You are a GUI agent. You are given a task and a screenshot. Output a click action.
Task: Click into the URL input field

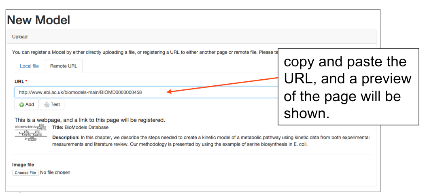click(x=101, y=92)
